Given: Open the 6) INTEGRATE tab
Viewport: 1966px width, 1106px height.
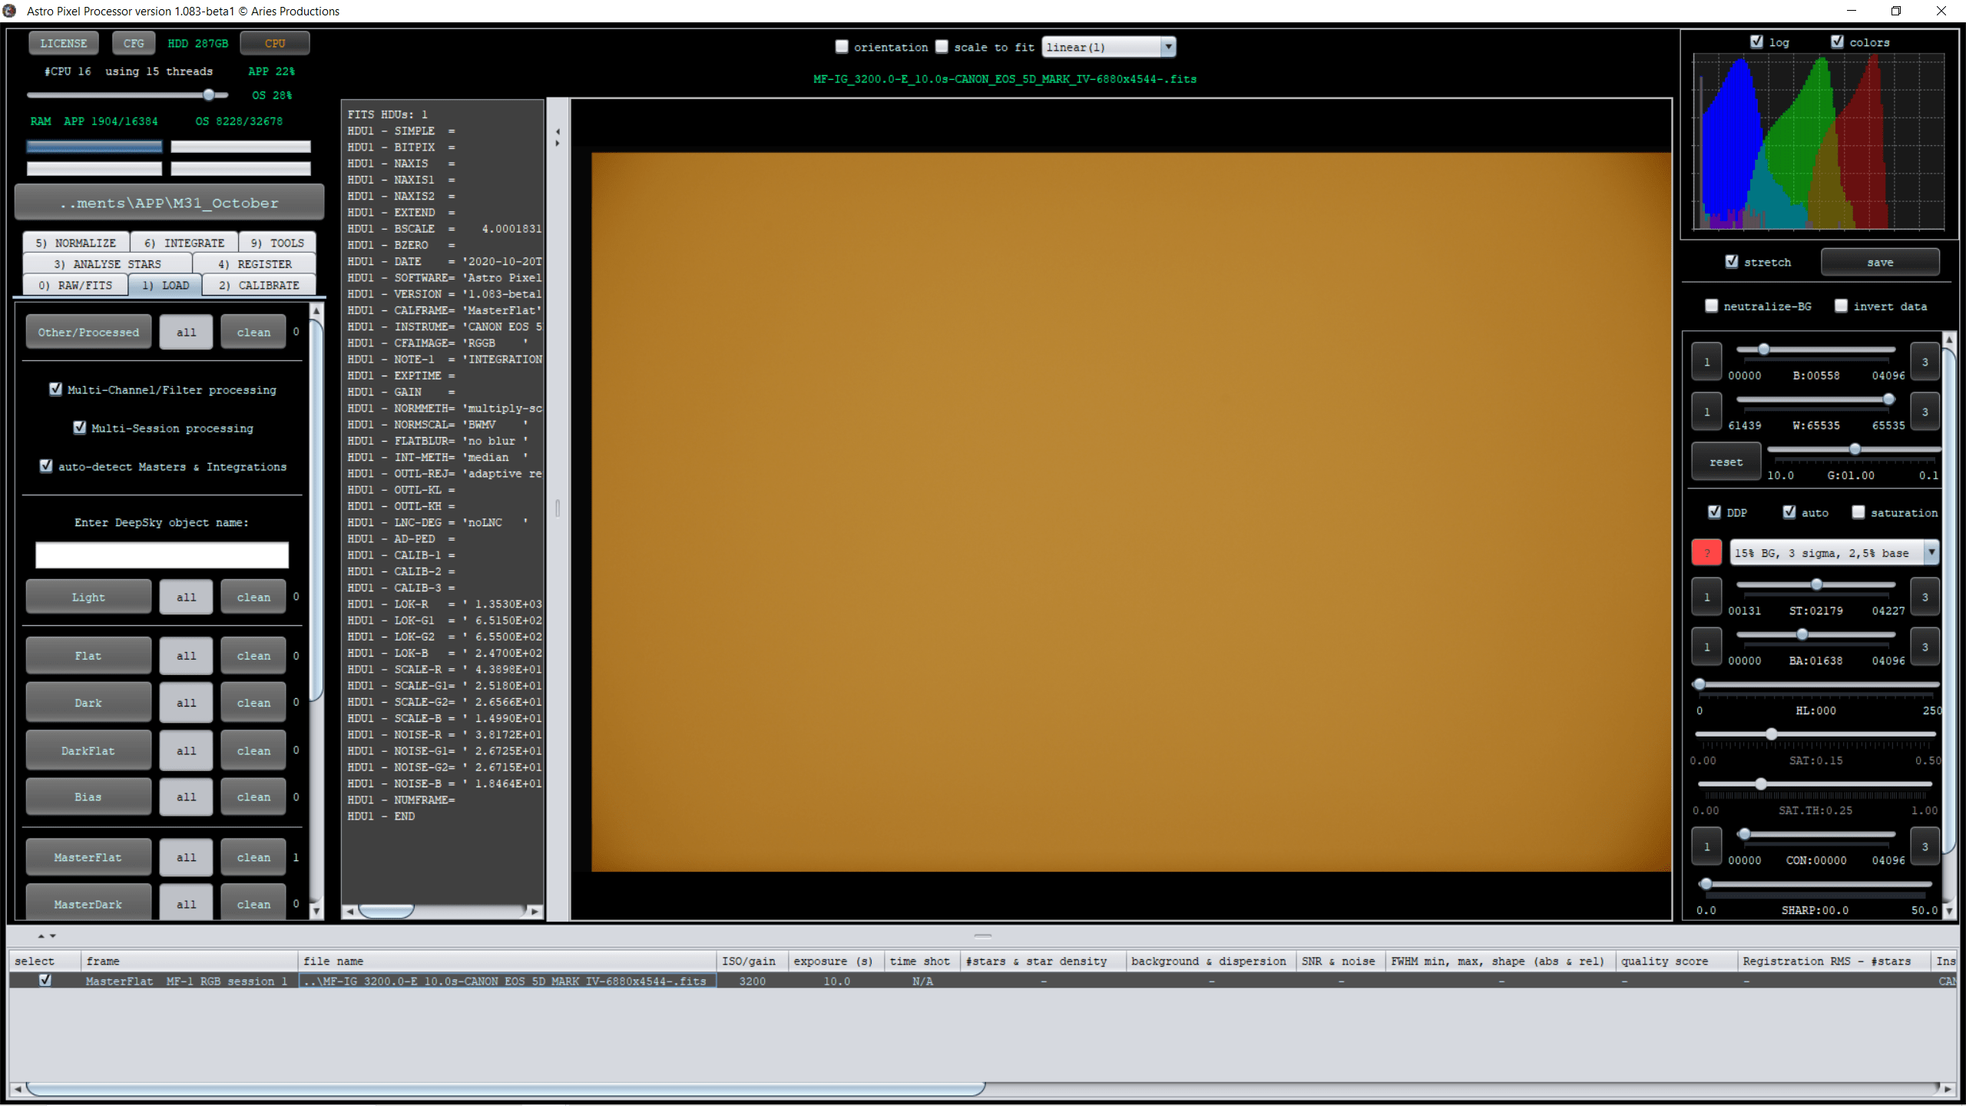Looking at the screenshot, I should coord(184,243).
